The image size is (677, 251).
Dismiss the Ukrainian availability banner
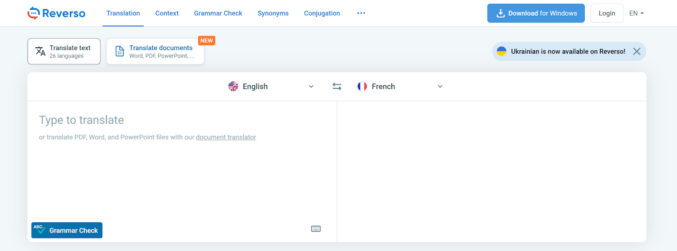coord(636,51)
